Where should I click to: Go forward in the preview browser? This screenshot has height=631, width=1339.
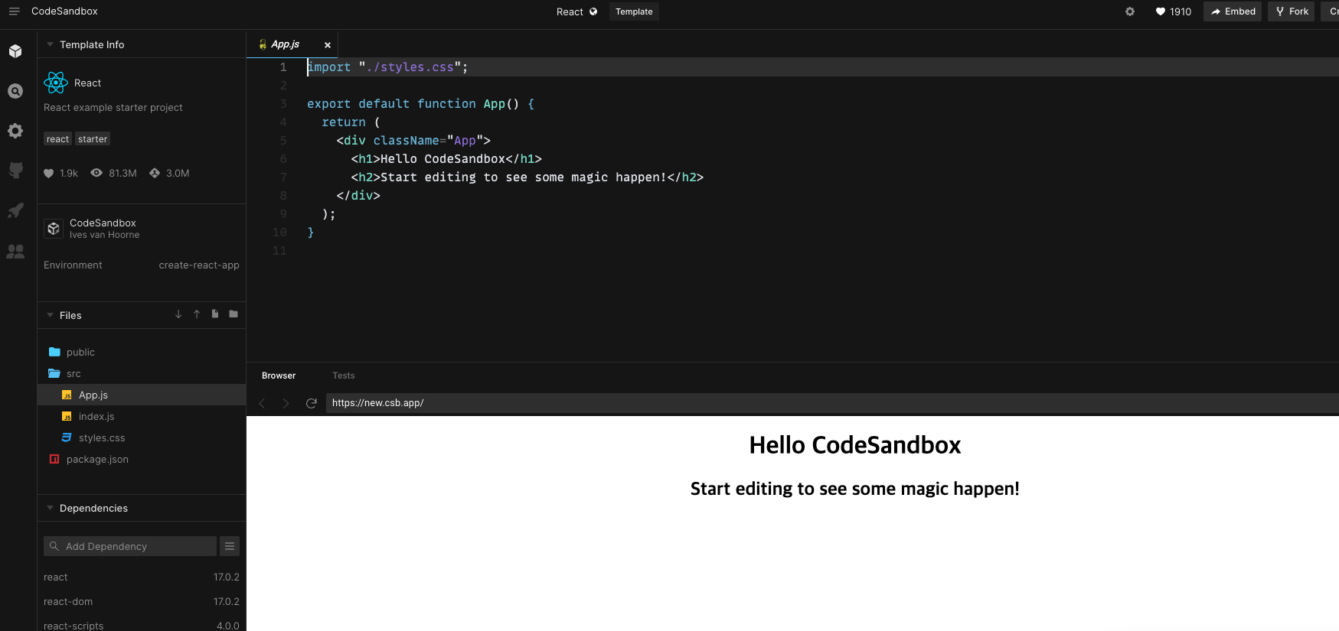click(286, 403)
